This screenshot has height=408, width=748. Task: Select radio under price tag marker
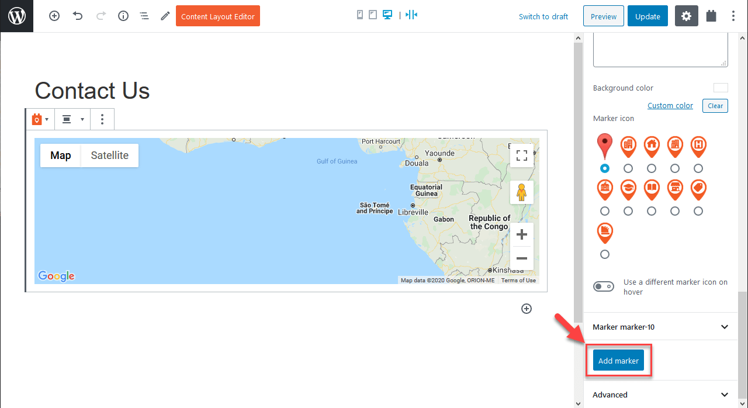coord(698,211)
